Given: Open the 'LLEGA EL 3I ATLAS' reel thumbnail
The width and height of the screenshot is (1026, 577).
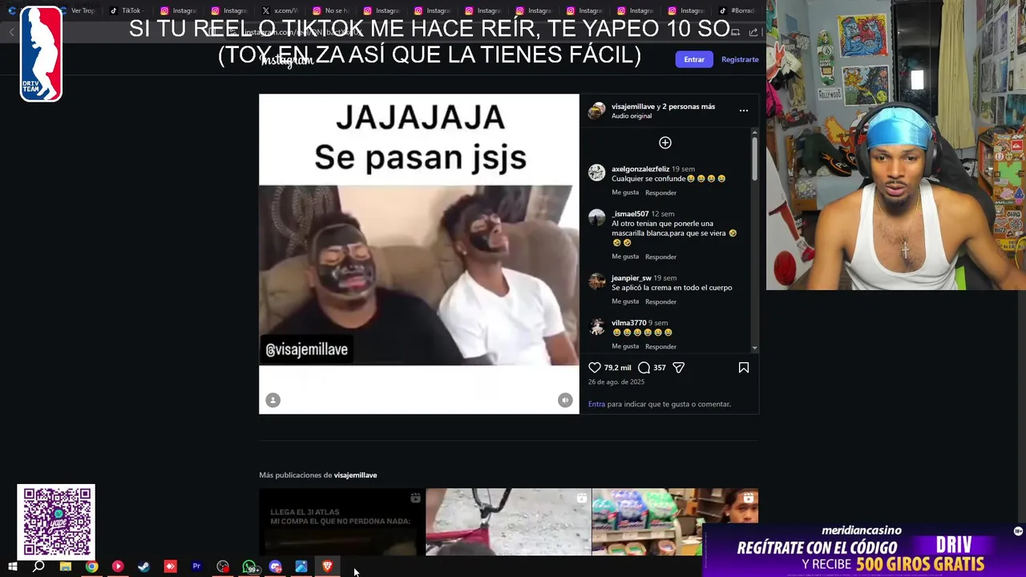Looking at the screenshot, I should tap(341, 522).
